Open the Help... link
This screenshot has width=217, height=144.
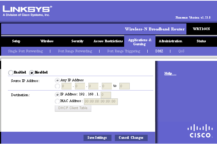pos(170,73)
